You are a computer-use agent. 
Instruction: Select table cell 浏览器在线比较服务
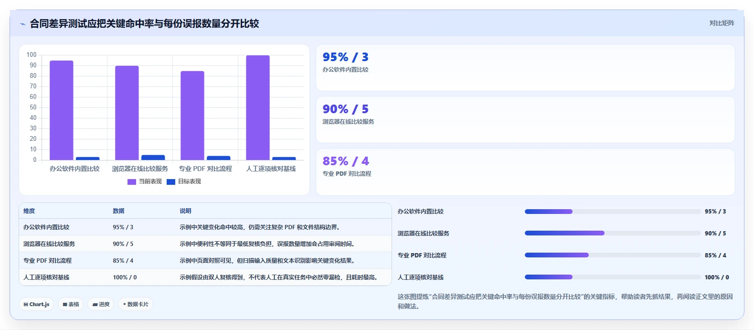click(49, 244)
